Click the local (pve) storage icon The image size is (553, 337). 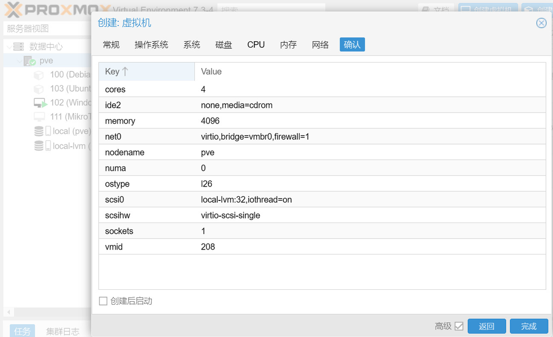(42, 131)
